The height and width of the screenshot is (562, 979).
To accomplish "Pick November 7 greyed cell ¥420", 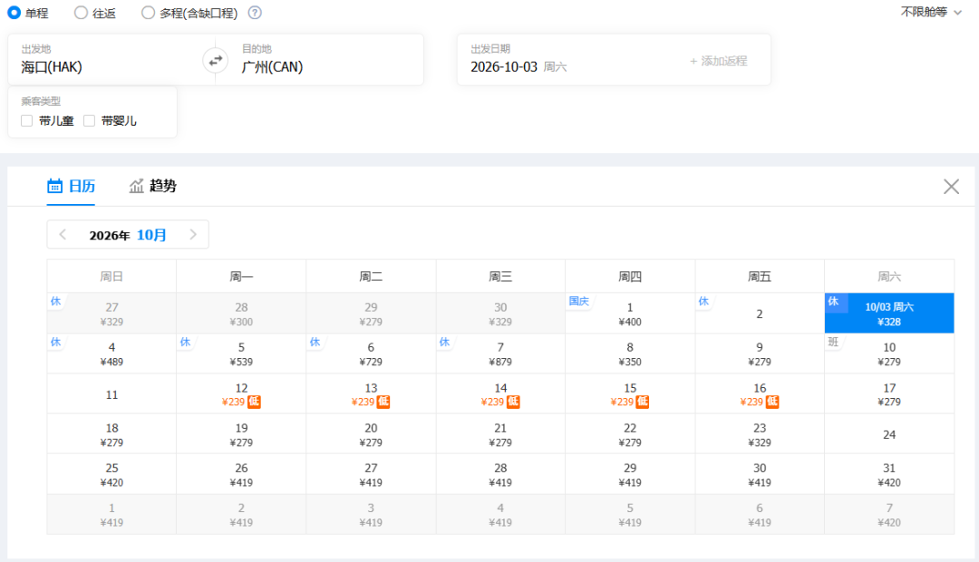I will tap(889, 515).
